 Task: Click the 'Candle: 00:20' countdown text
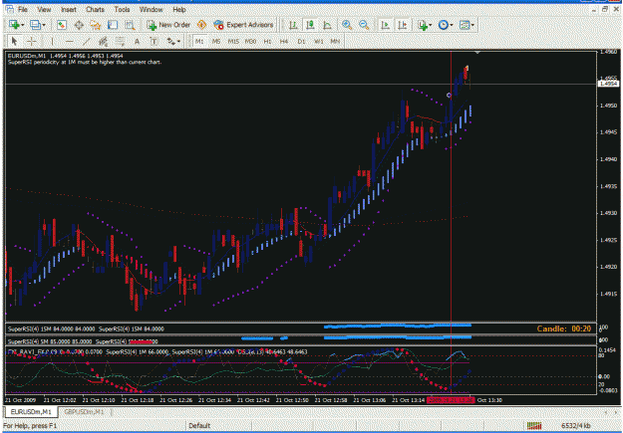[x=564, y=328]
